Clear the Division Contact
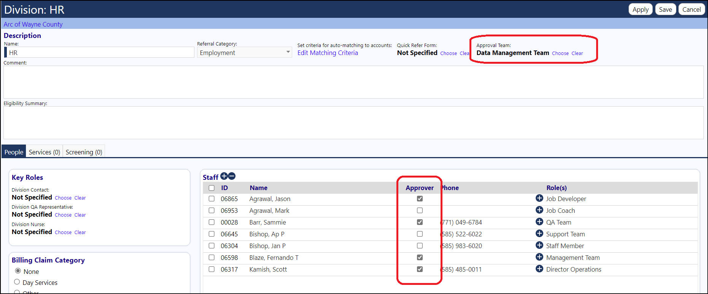This screenshot has height=294, width=708. (80, 198)
